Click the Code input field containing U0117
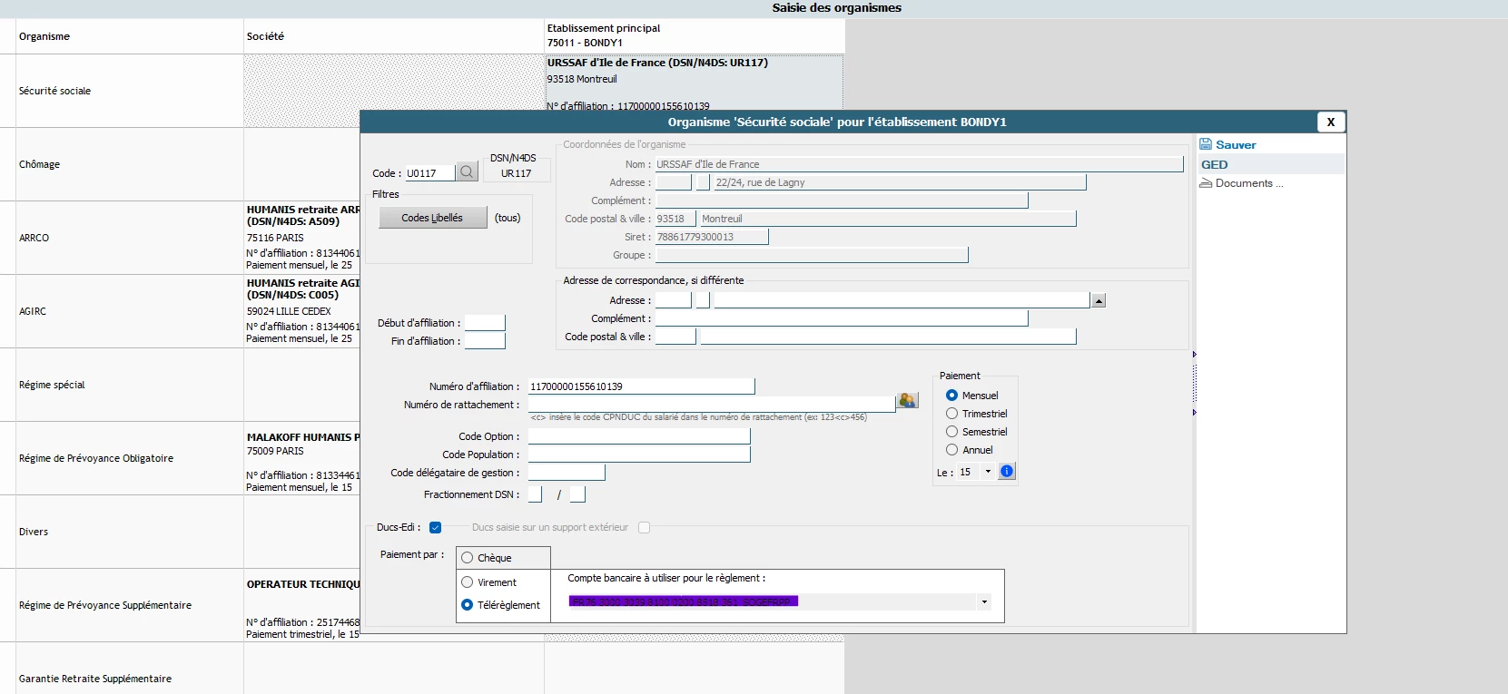The image size is (1508, 694). [429, 173]
